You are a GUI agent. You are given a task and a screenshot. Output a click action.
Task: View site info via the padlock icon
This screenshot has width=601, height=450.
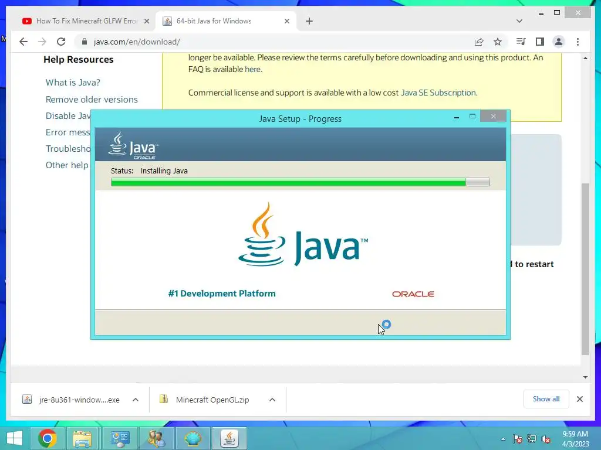(x=85, y=42)
